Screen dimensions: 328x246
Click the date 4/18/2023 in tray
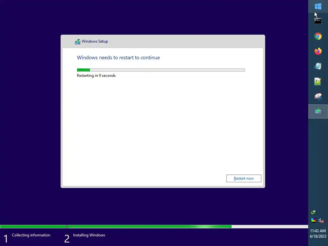(x=318, y=236)
